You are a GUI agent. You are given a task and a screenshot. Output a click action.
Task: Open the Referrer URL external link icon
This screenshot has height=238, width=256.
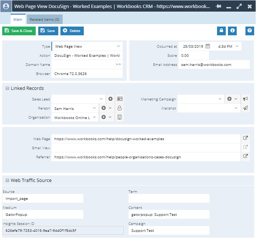tap(245, 156)
